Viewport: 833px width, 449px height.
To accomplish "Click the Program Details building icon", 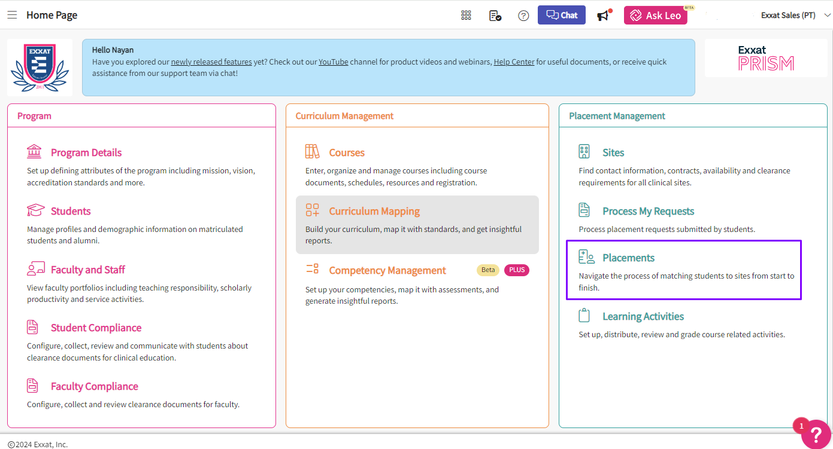I will (x=34, y=152).
